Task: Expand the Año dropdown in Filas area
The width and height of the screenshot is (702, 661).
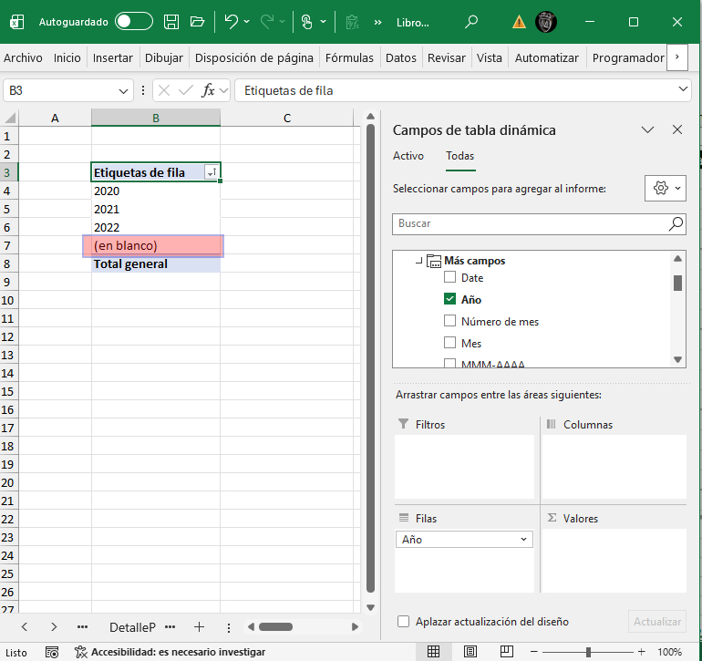Action: coord(524,540)
